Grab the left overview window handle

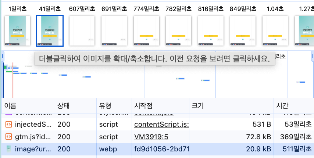[x=3, y=56]
